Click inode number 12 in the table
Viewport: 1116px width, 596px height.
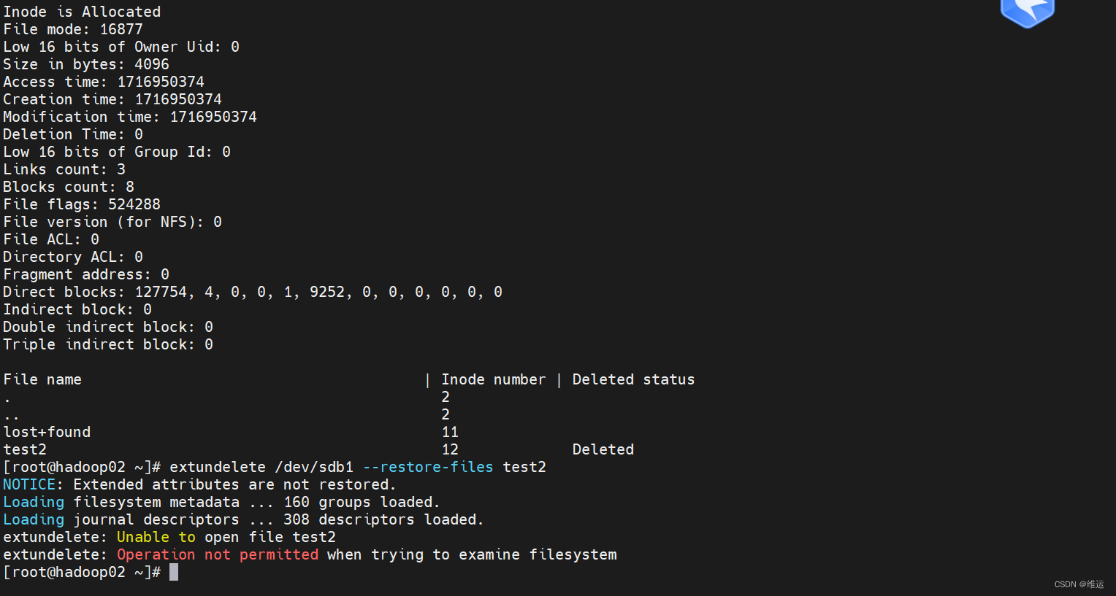[450, 450]
